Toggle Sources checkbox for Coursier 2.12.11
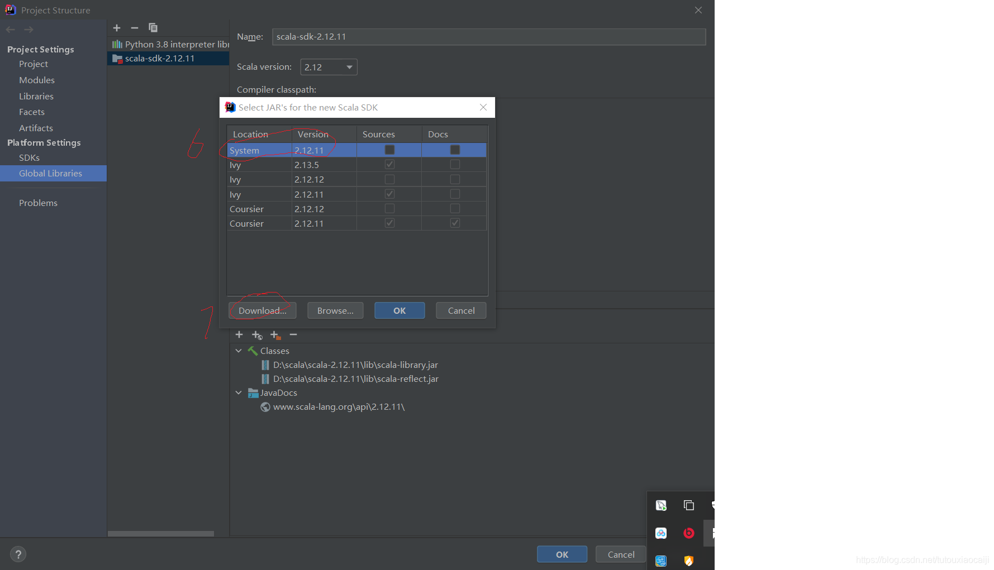Screen dimensions: 994x570 tap(389, 223)
